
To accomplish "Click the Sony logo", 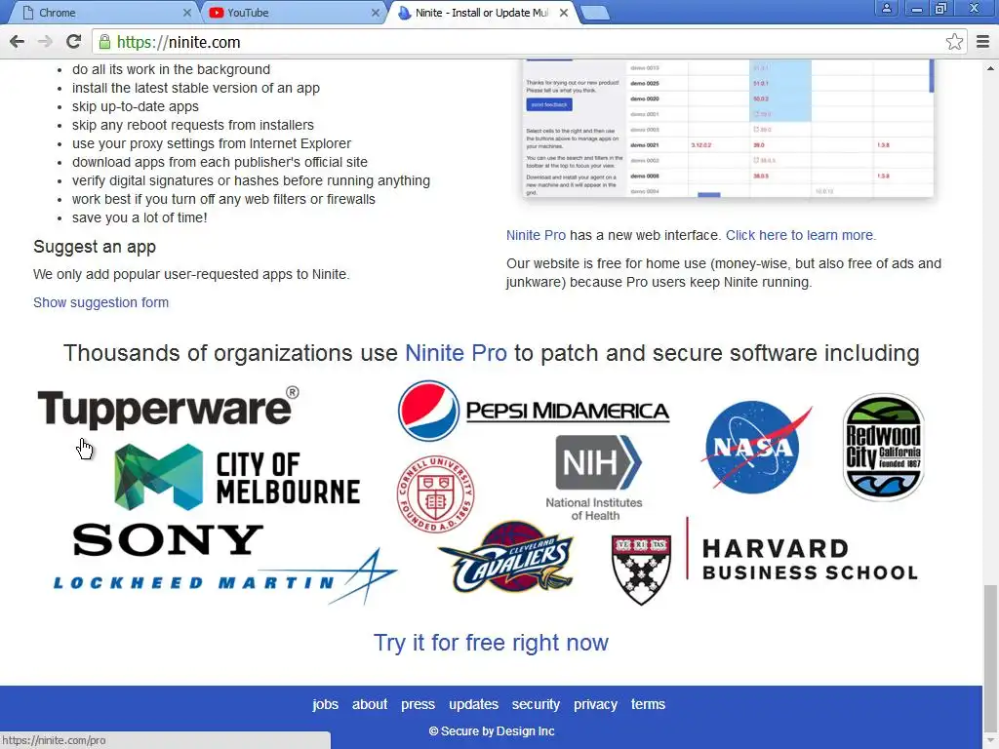I will pos(168,539).
